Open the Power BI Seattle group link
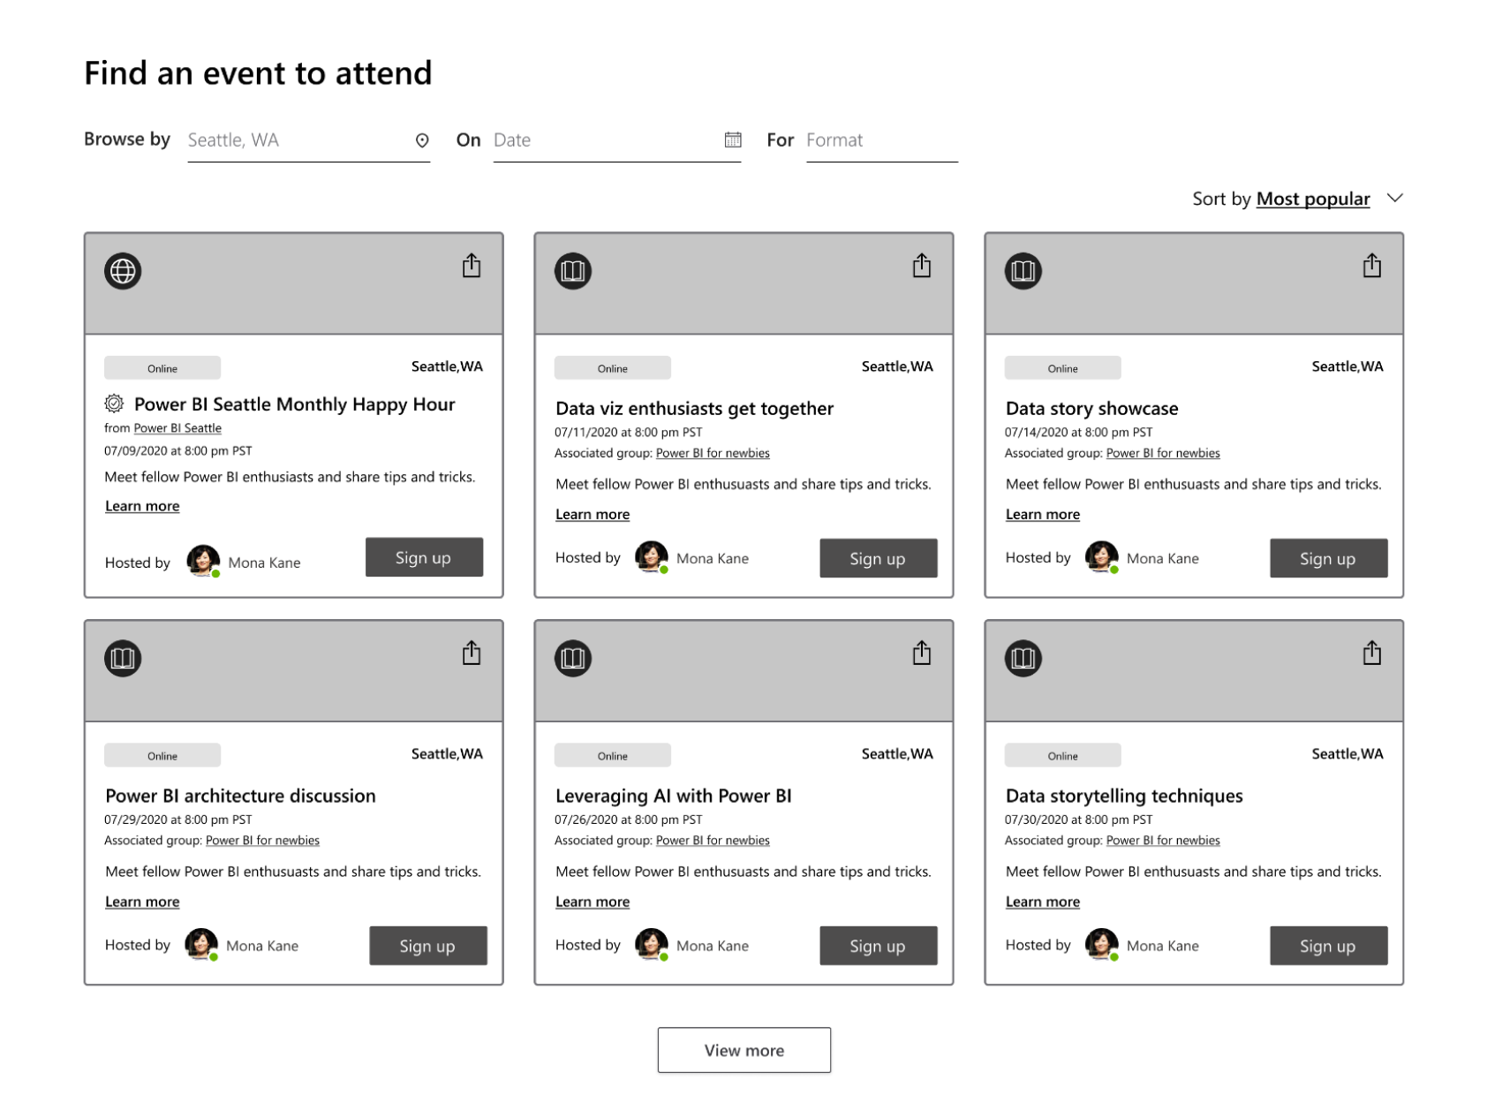The image size is (1487, 1095). [177, 428]
